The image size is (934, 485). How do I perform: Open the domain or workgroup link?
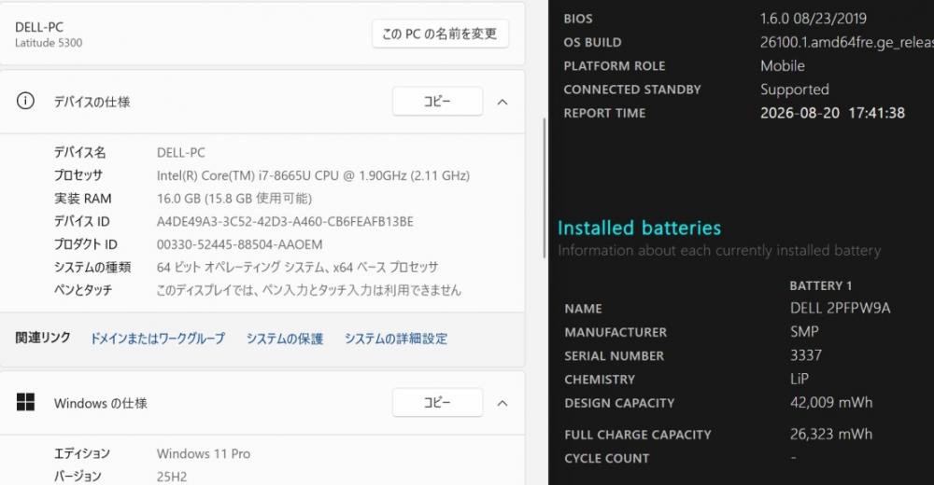158,339
